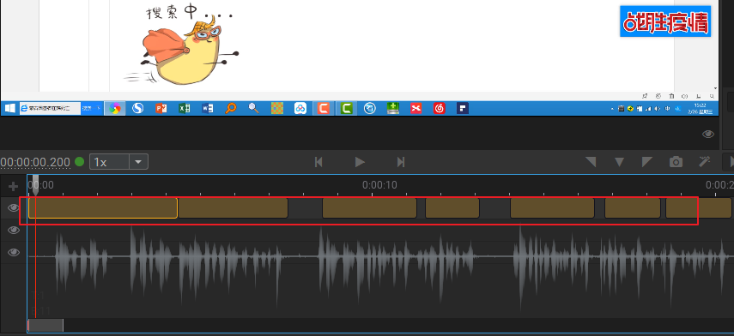This screenshot has height=336, width=734.
Task: Click the downward-pointing triangle marker icon
Action: pos(619,163)
